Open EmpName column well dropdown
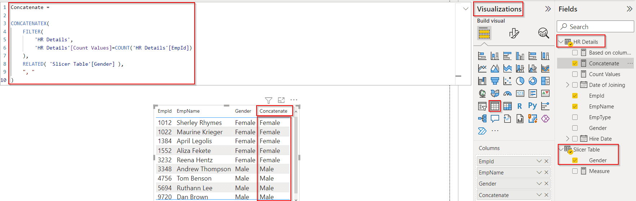Image resolution: width=636 pixels, height=201 pixels. (x=539, y=172)
